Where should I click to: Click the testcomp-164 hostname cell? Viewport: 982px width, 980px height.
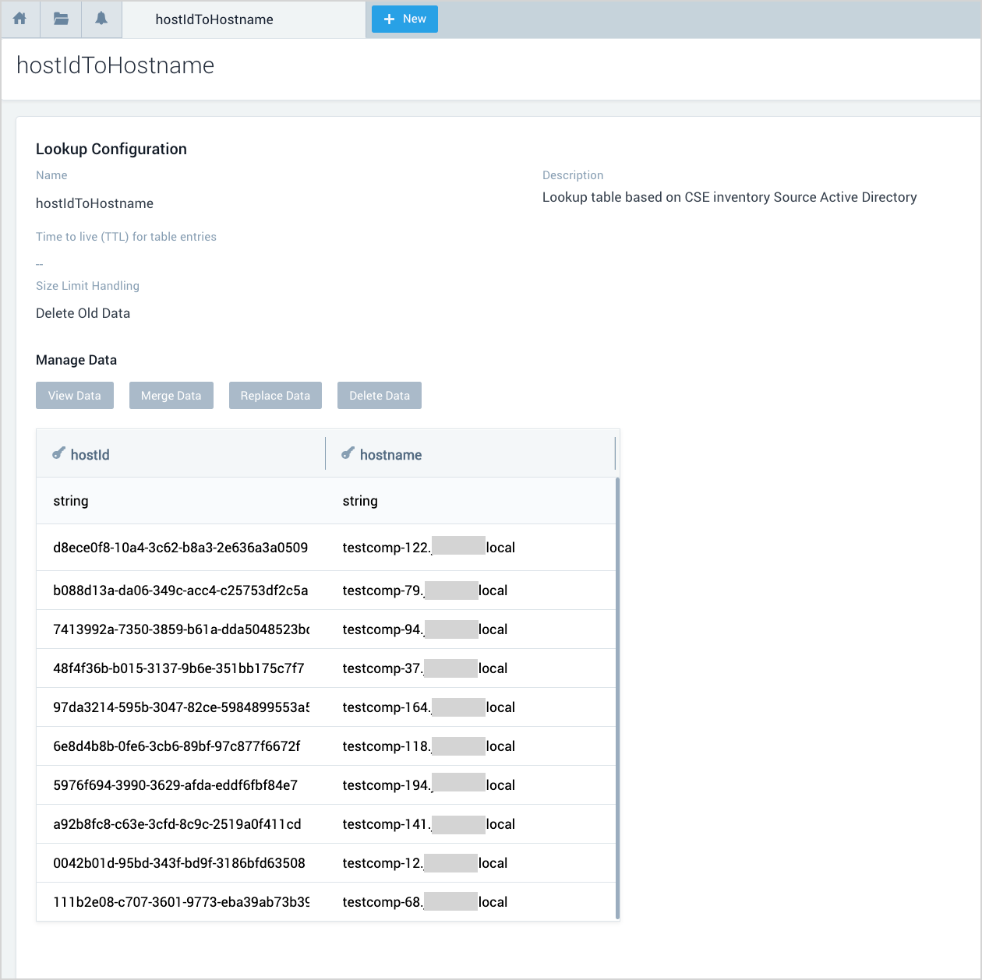[428, 707]
